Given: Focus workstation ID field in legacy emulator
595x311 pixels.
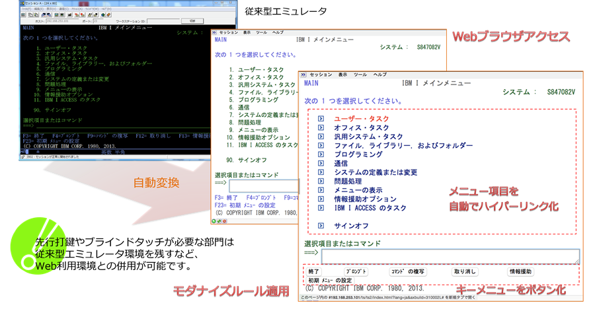Looking at the screenshot, I should click(163, 21).
